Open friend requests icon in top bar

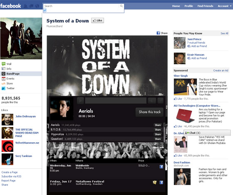click(x=25, y=6)
